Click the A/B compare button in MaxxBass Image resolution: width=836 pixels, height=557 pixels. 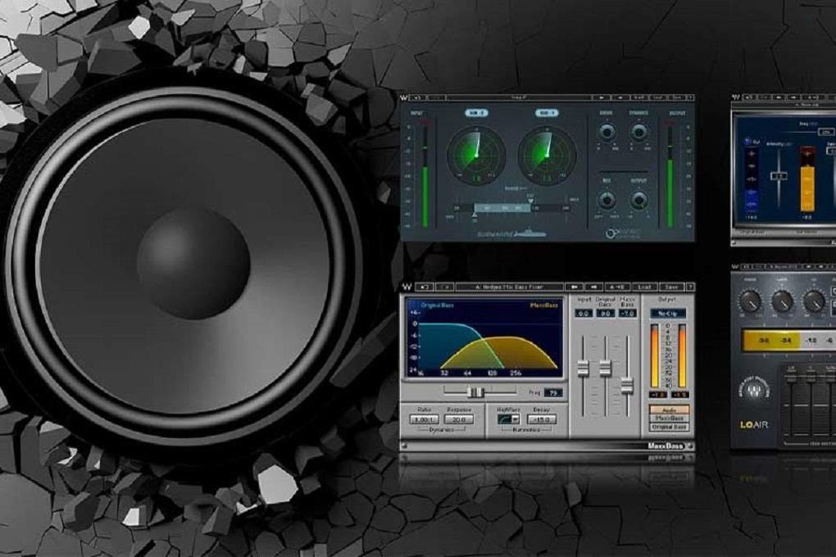pos(617,287)
